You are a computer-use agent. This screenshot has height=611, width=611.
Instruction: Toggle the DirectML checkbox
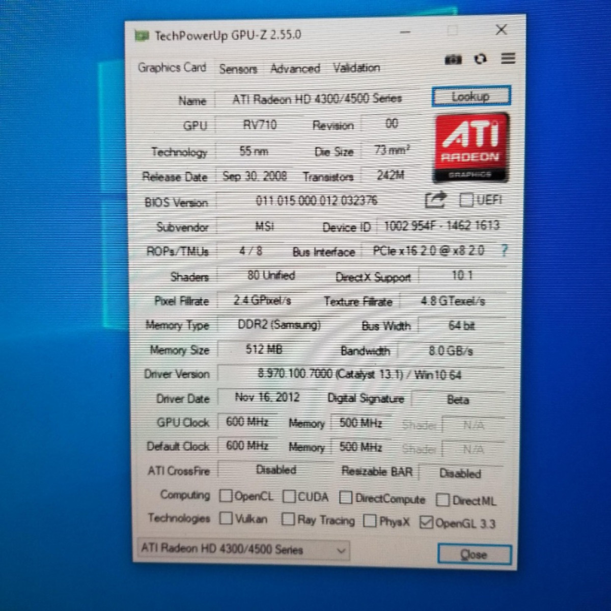(x=442, y=500)
